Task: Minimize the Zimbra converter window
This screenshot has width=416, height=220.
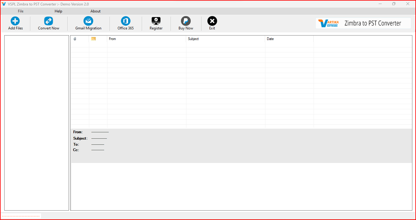Action: pos(380,4)
